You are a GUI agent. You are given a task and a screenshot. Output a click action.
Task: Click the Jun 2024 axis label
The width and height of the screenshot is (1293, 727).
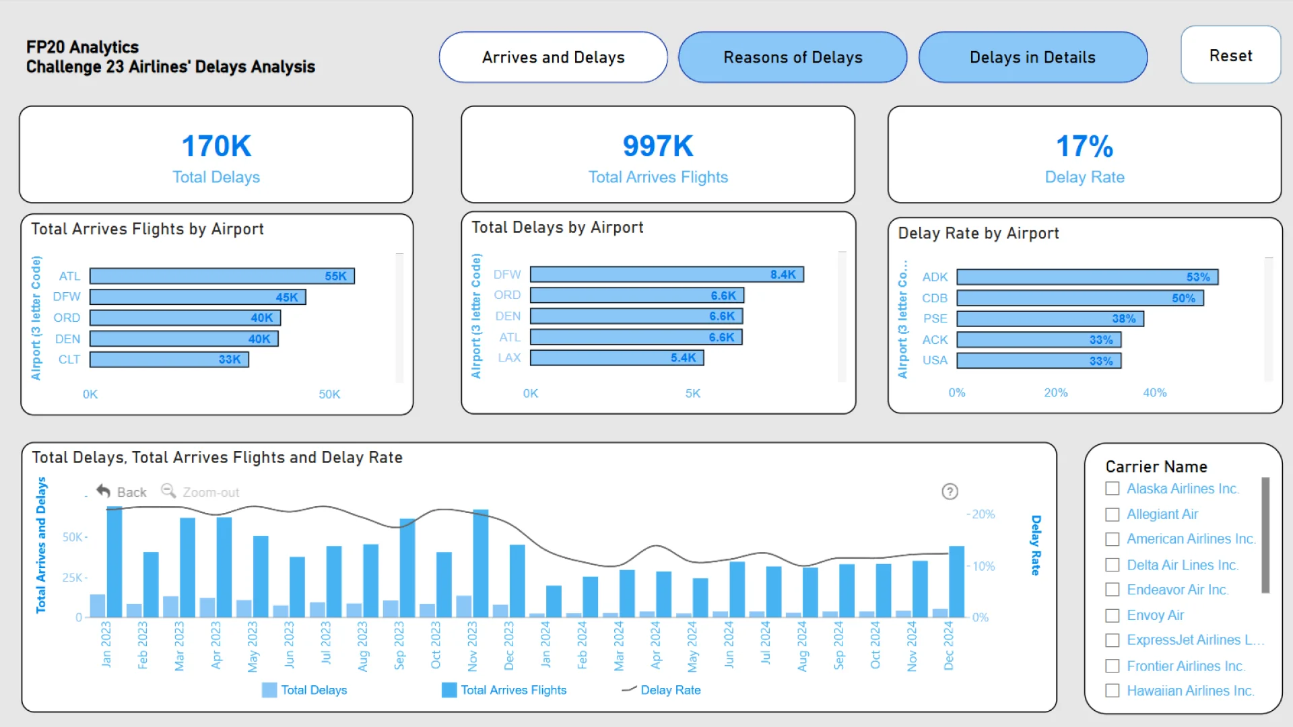coord(729,644)
